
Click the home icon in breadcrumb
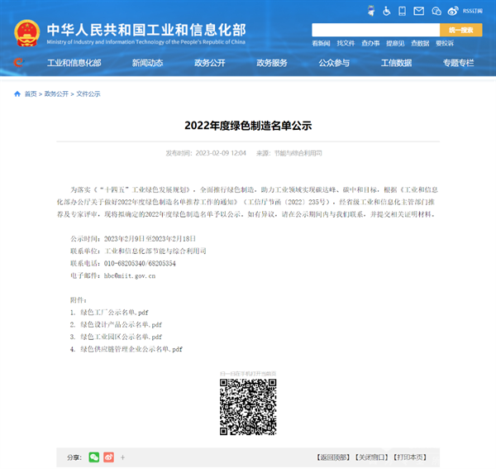(17, 94)
